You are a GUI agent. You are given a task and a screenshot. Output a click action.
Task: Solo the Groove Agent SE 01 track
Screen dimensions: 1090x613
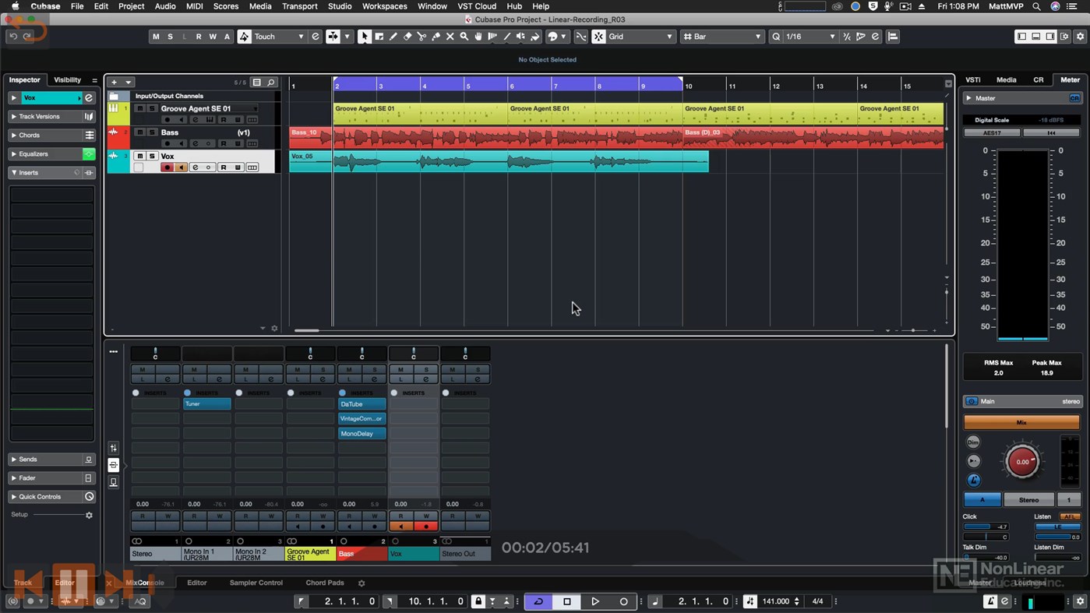tap(152, 109)
